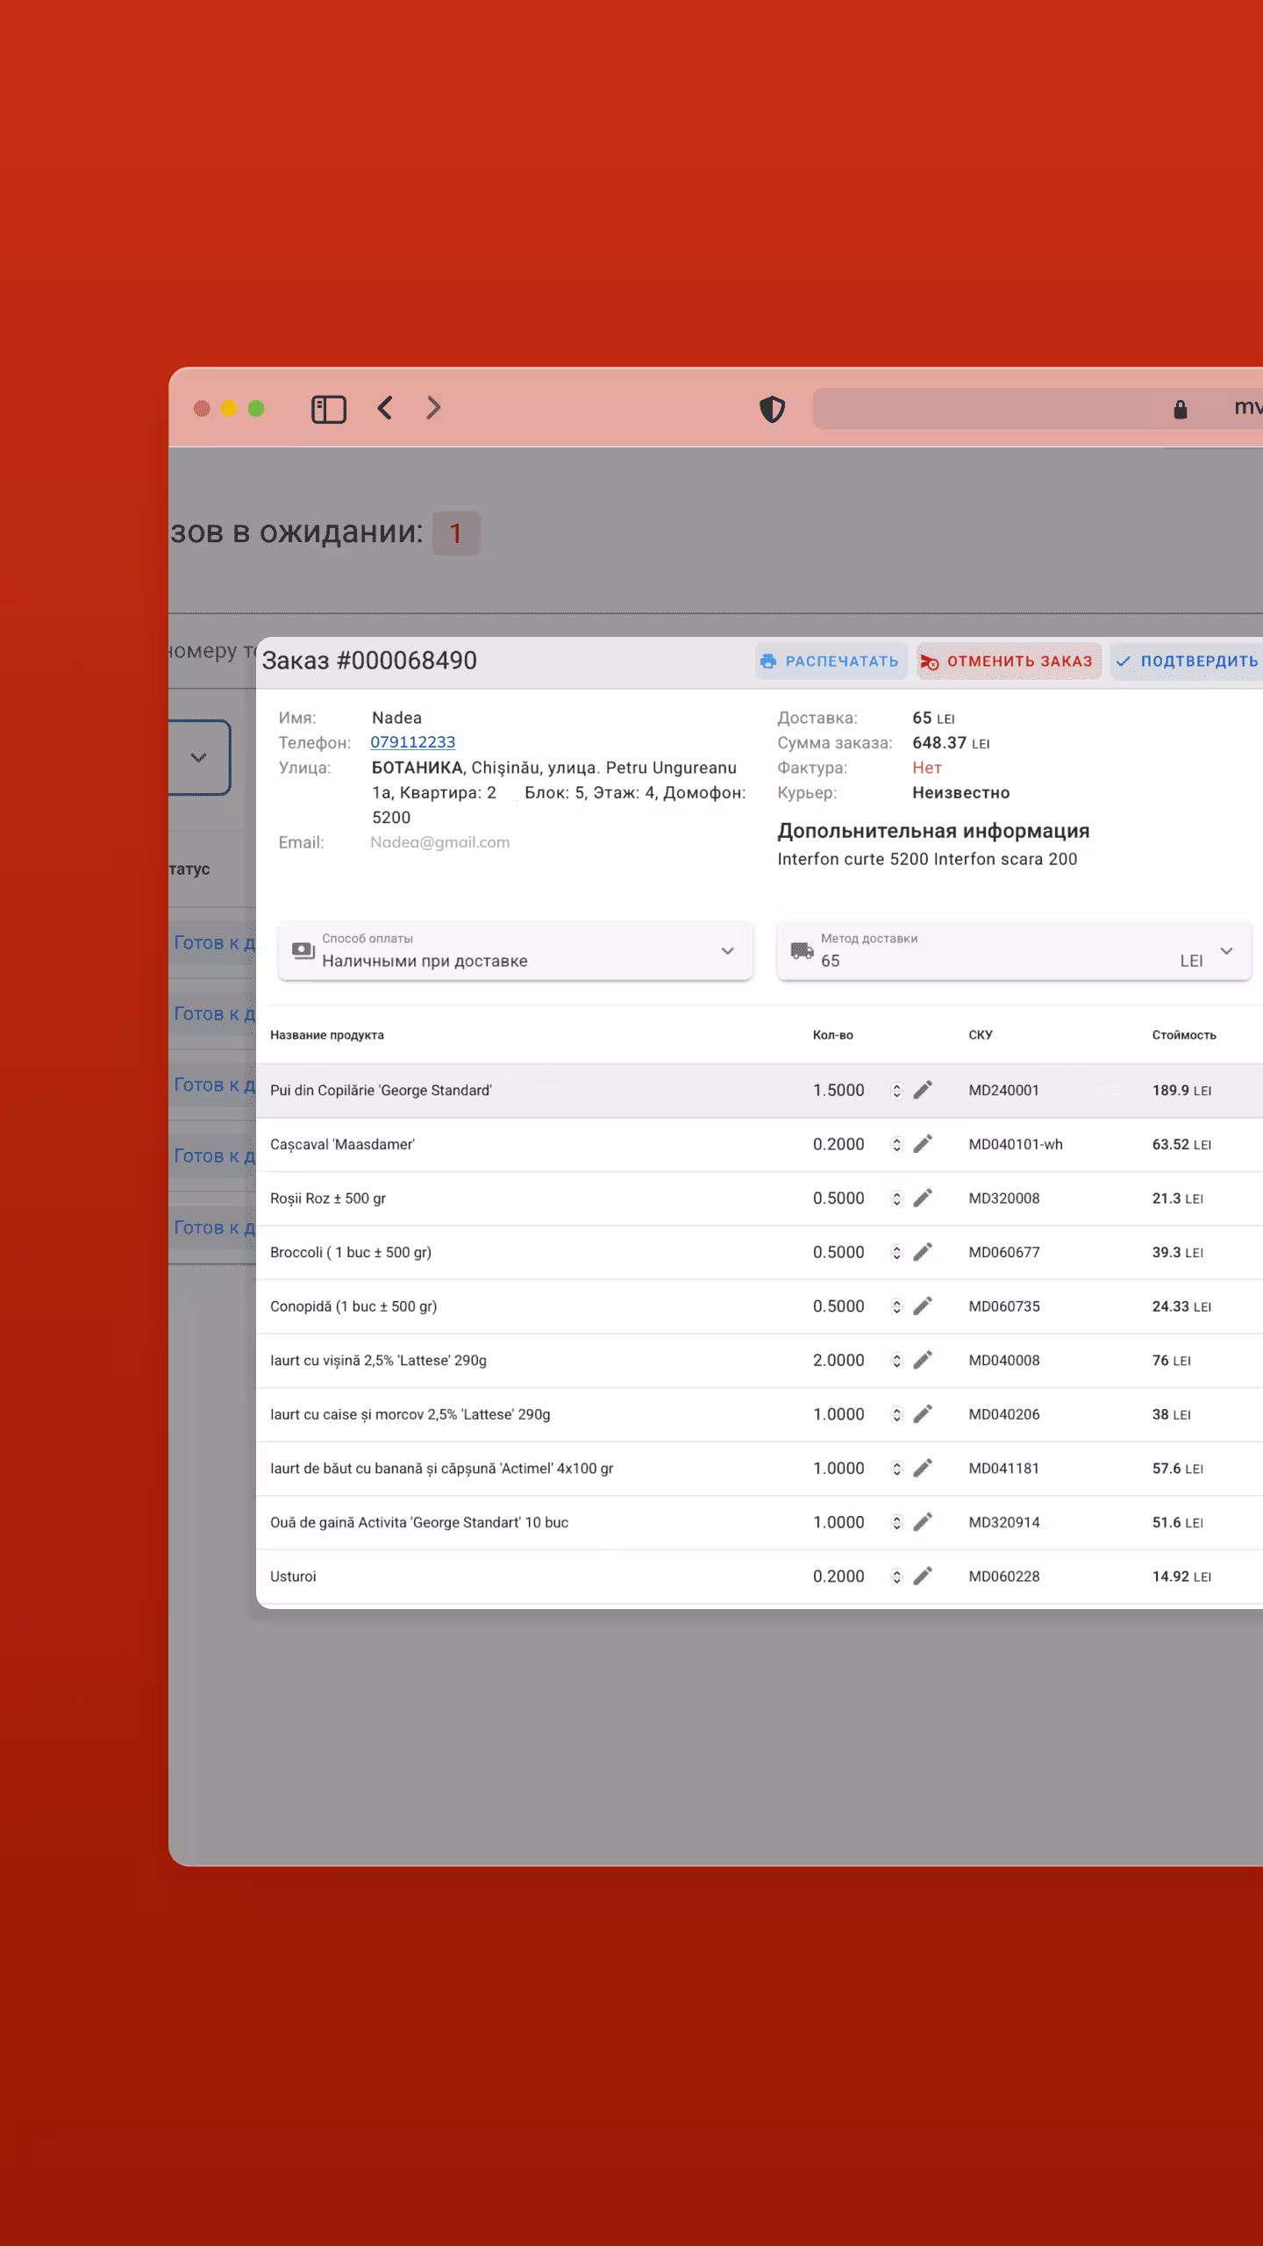Screen dimensions: 1263x2246
Task: Toggle the browser sidebar icon
Action: click(329, 409)
